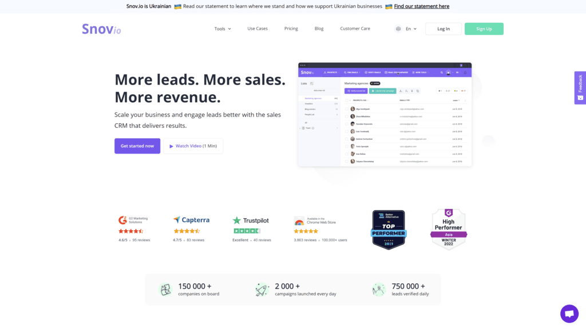Image resolution: width=586 pixels, height=329 pixels.
Task: Click the leads verified daily icon
Action: (x=379, y=290)
